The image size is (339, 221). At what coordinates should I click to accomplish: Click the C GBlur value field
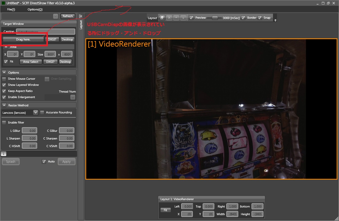point(67,131)
